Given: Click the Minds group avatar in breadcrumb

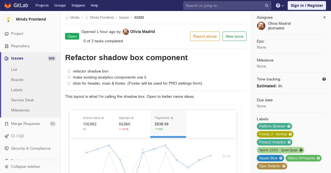Looking at the screenshot, I should 67,17.
